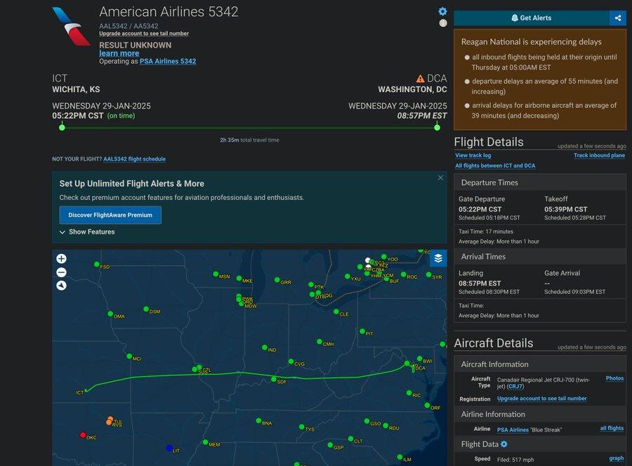The height and width of the screenshot is (466, 632).
Task: Click the ICT origin airport code
Action: click(60, 78)
